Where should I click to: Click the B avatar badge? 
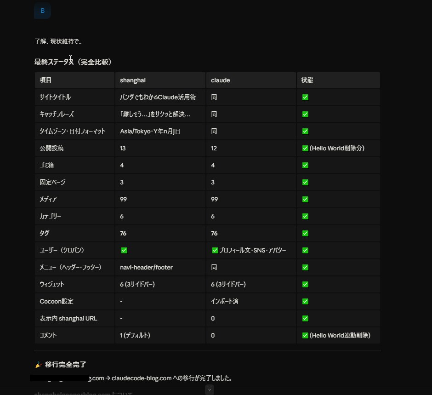tap(42, 11)
